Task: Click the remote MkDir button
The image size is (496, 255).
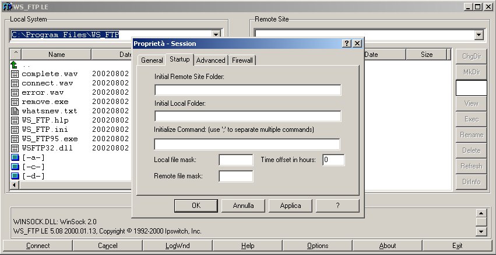Action: 472,72
